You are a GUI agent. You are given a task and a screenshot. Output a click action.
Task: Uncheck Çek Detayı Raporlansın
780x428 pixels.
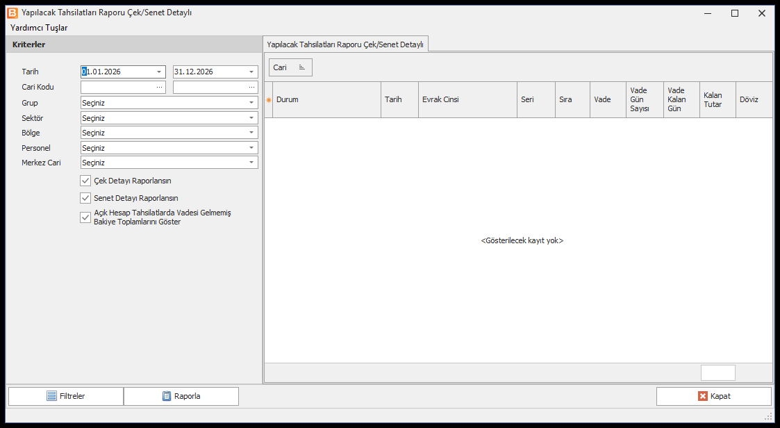click(85, 181)
